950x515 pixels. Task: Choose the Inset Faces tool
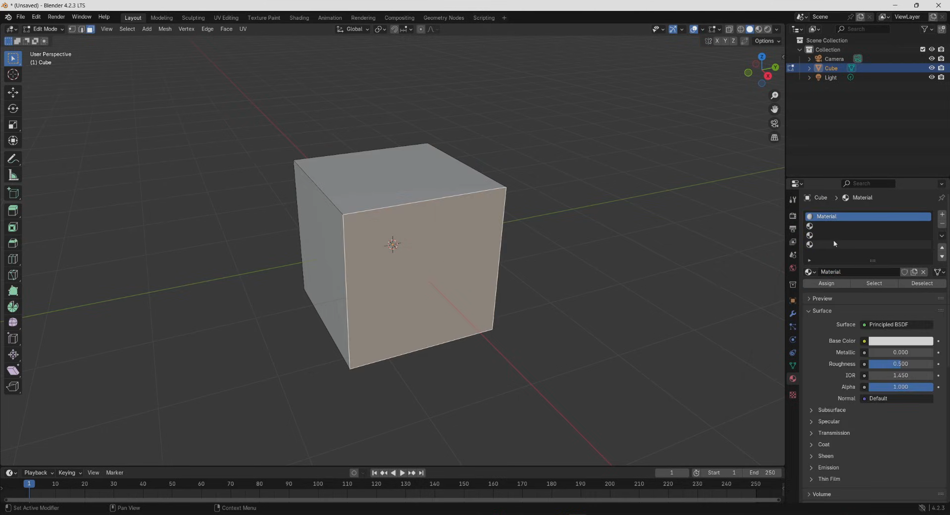click(x=13, y=227)
